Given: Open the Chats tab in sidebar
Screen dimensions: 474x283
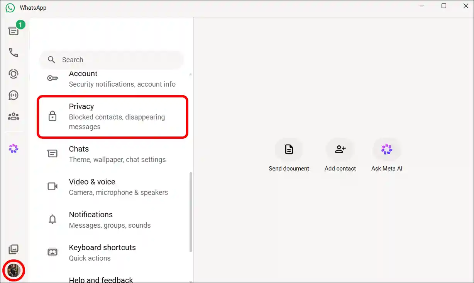Looking at the screenshot, I should (14, 31).
